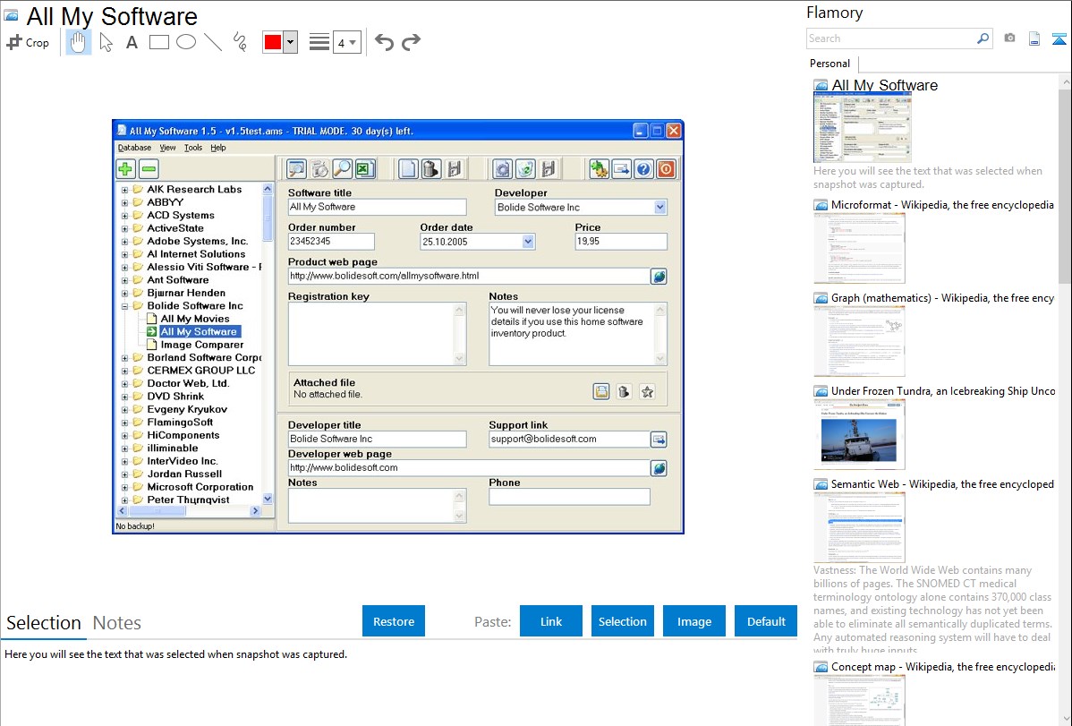Click the red color swatch
The image size is (1072, 726).
click(x=273, y=42)
